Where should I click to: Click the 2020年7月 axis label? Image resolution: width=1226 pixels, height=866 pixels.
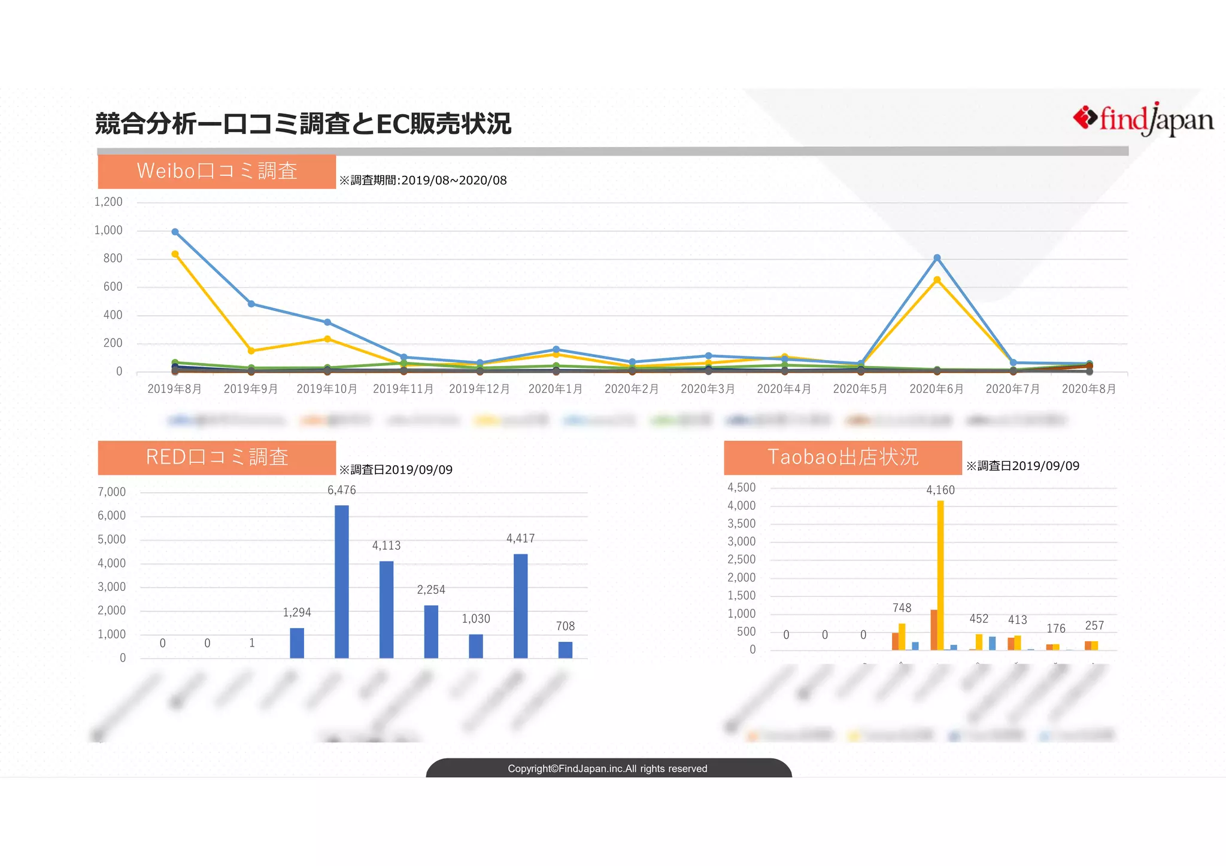(x=1013, y=389)
